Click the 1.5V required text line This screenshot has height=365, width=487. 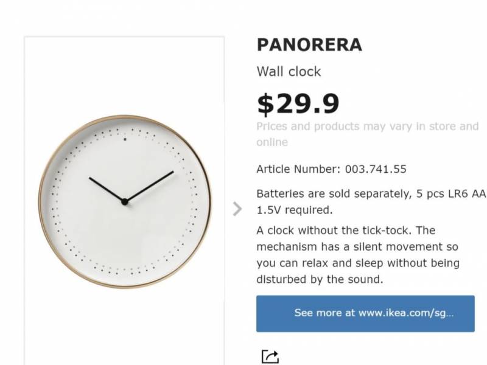point(294,210)
